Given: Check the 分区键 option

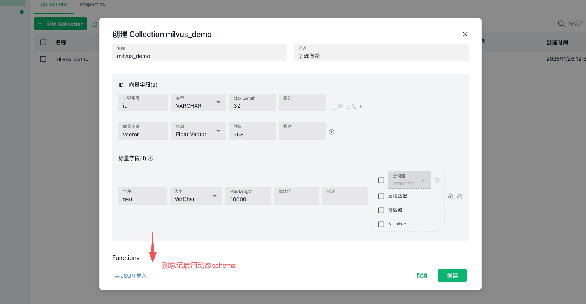Looking at the screenshot, I should point(381,210).
